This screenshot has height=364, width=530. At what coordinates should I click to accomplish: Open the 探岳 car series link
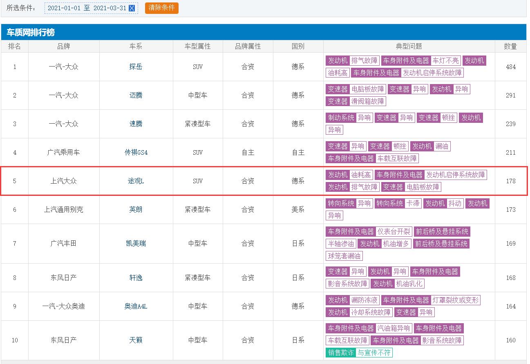coord(136,67)
